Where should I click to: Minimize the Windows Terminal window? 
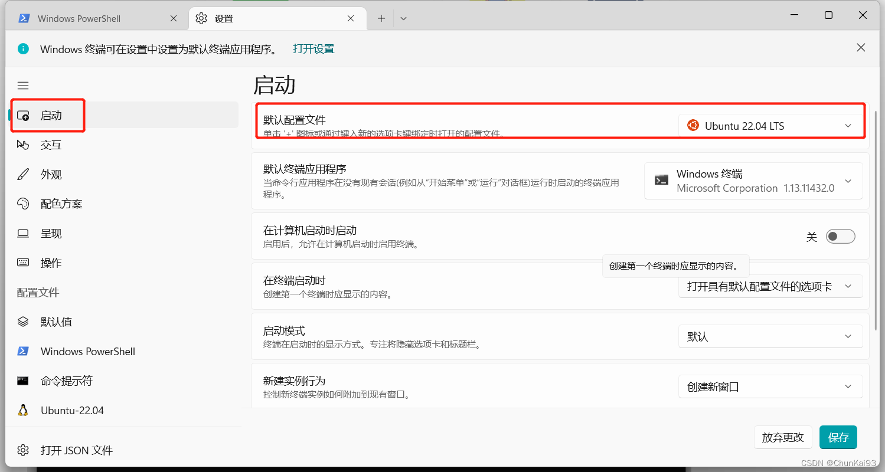[796, 15]
